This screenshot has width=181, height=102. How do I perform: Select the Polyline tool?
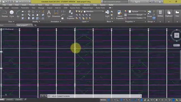(5, 14)
